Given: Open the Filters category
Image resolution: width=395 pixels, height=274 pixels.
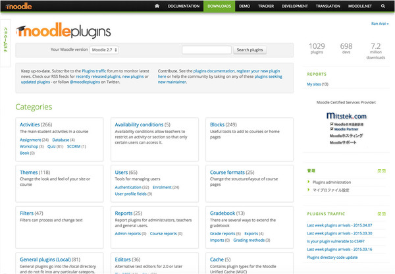Looking at the screenshot, I should pyautogui.click(x=27, y=213).
